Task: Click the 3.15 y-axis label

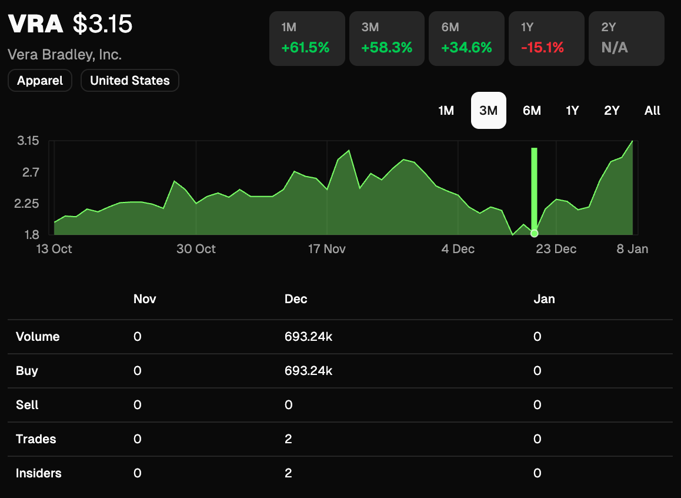Action: coord(28,141)
